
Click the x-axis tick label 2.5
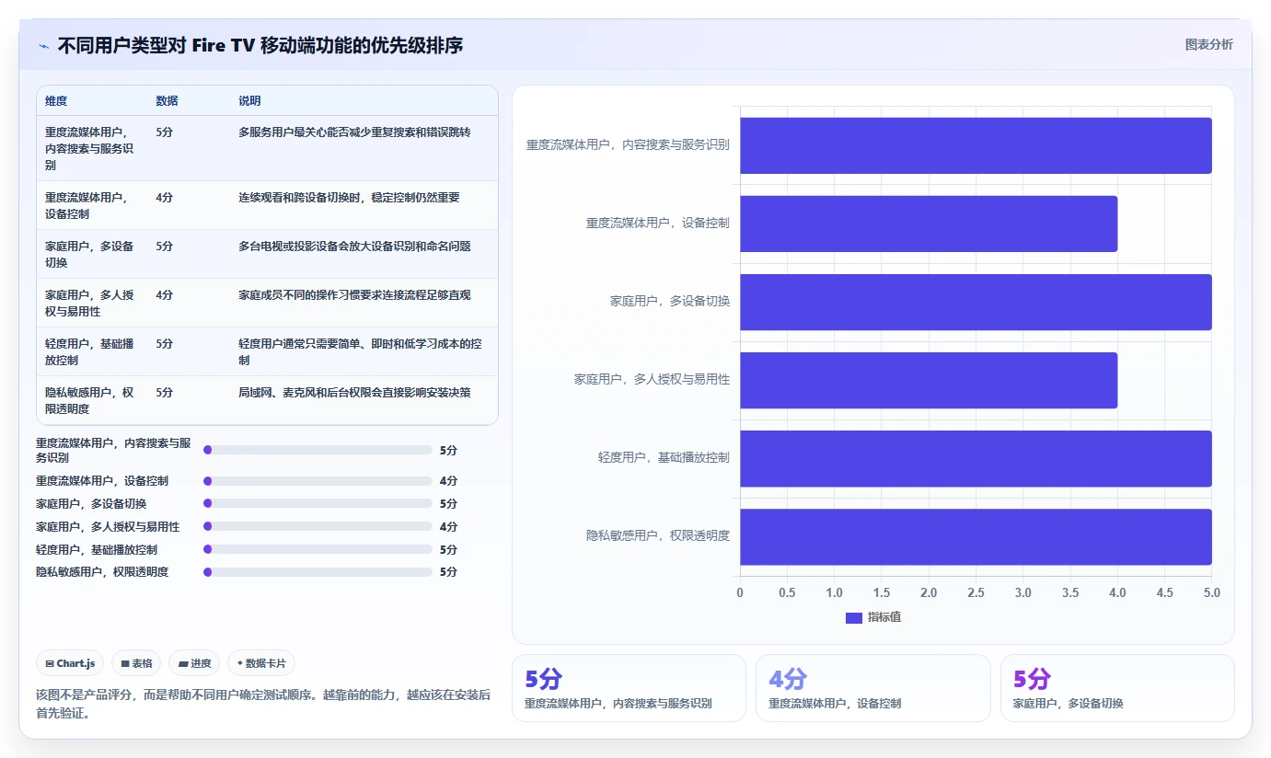(976, 593)
